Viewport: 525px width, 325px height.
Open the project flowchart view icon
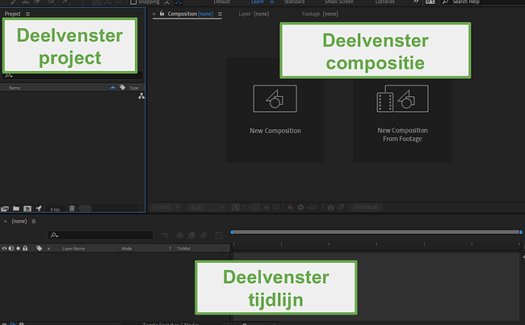141,96
